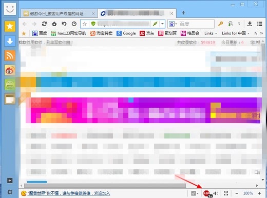Open the Downloads sidebar panel

(x=10, y=41)
